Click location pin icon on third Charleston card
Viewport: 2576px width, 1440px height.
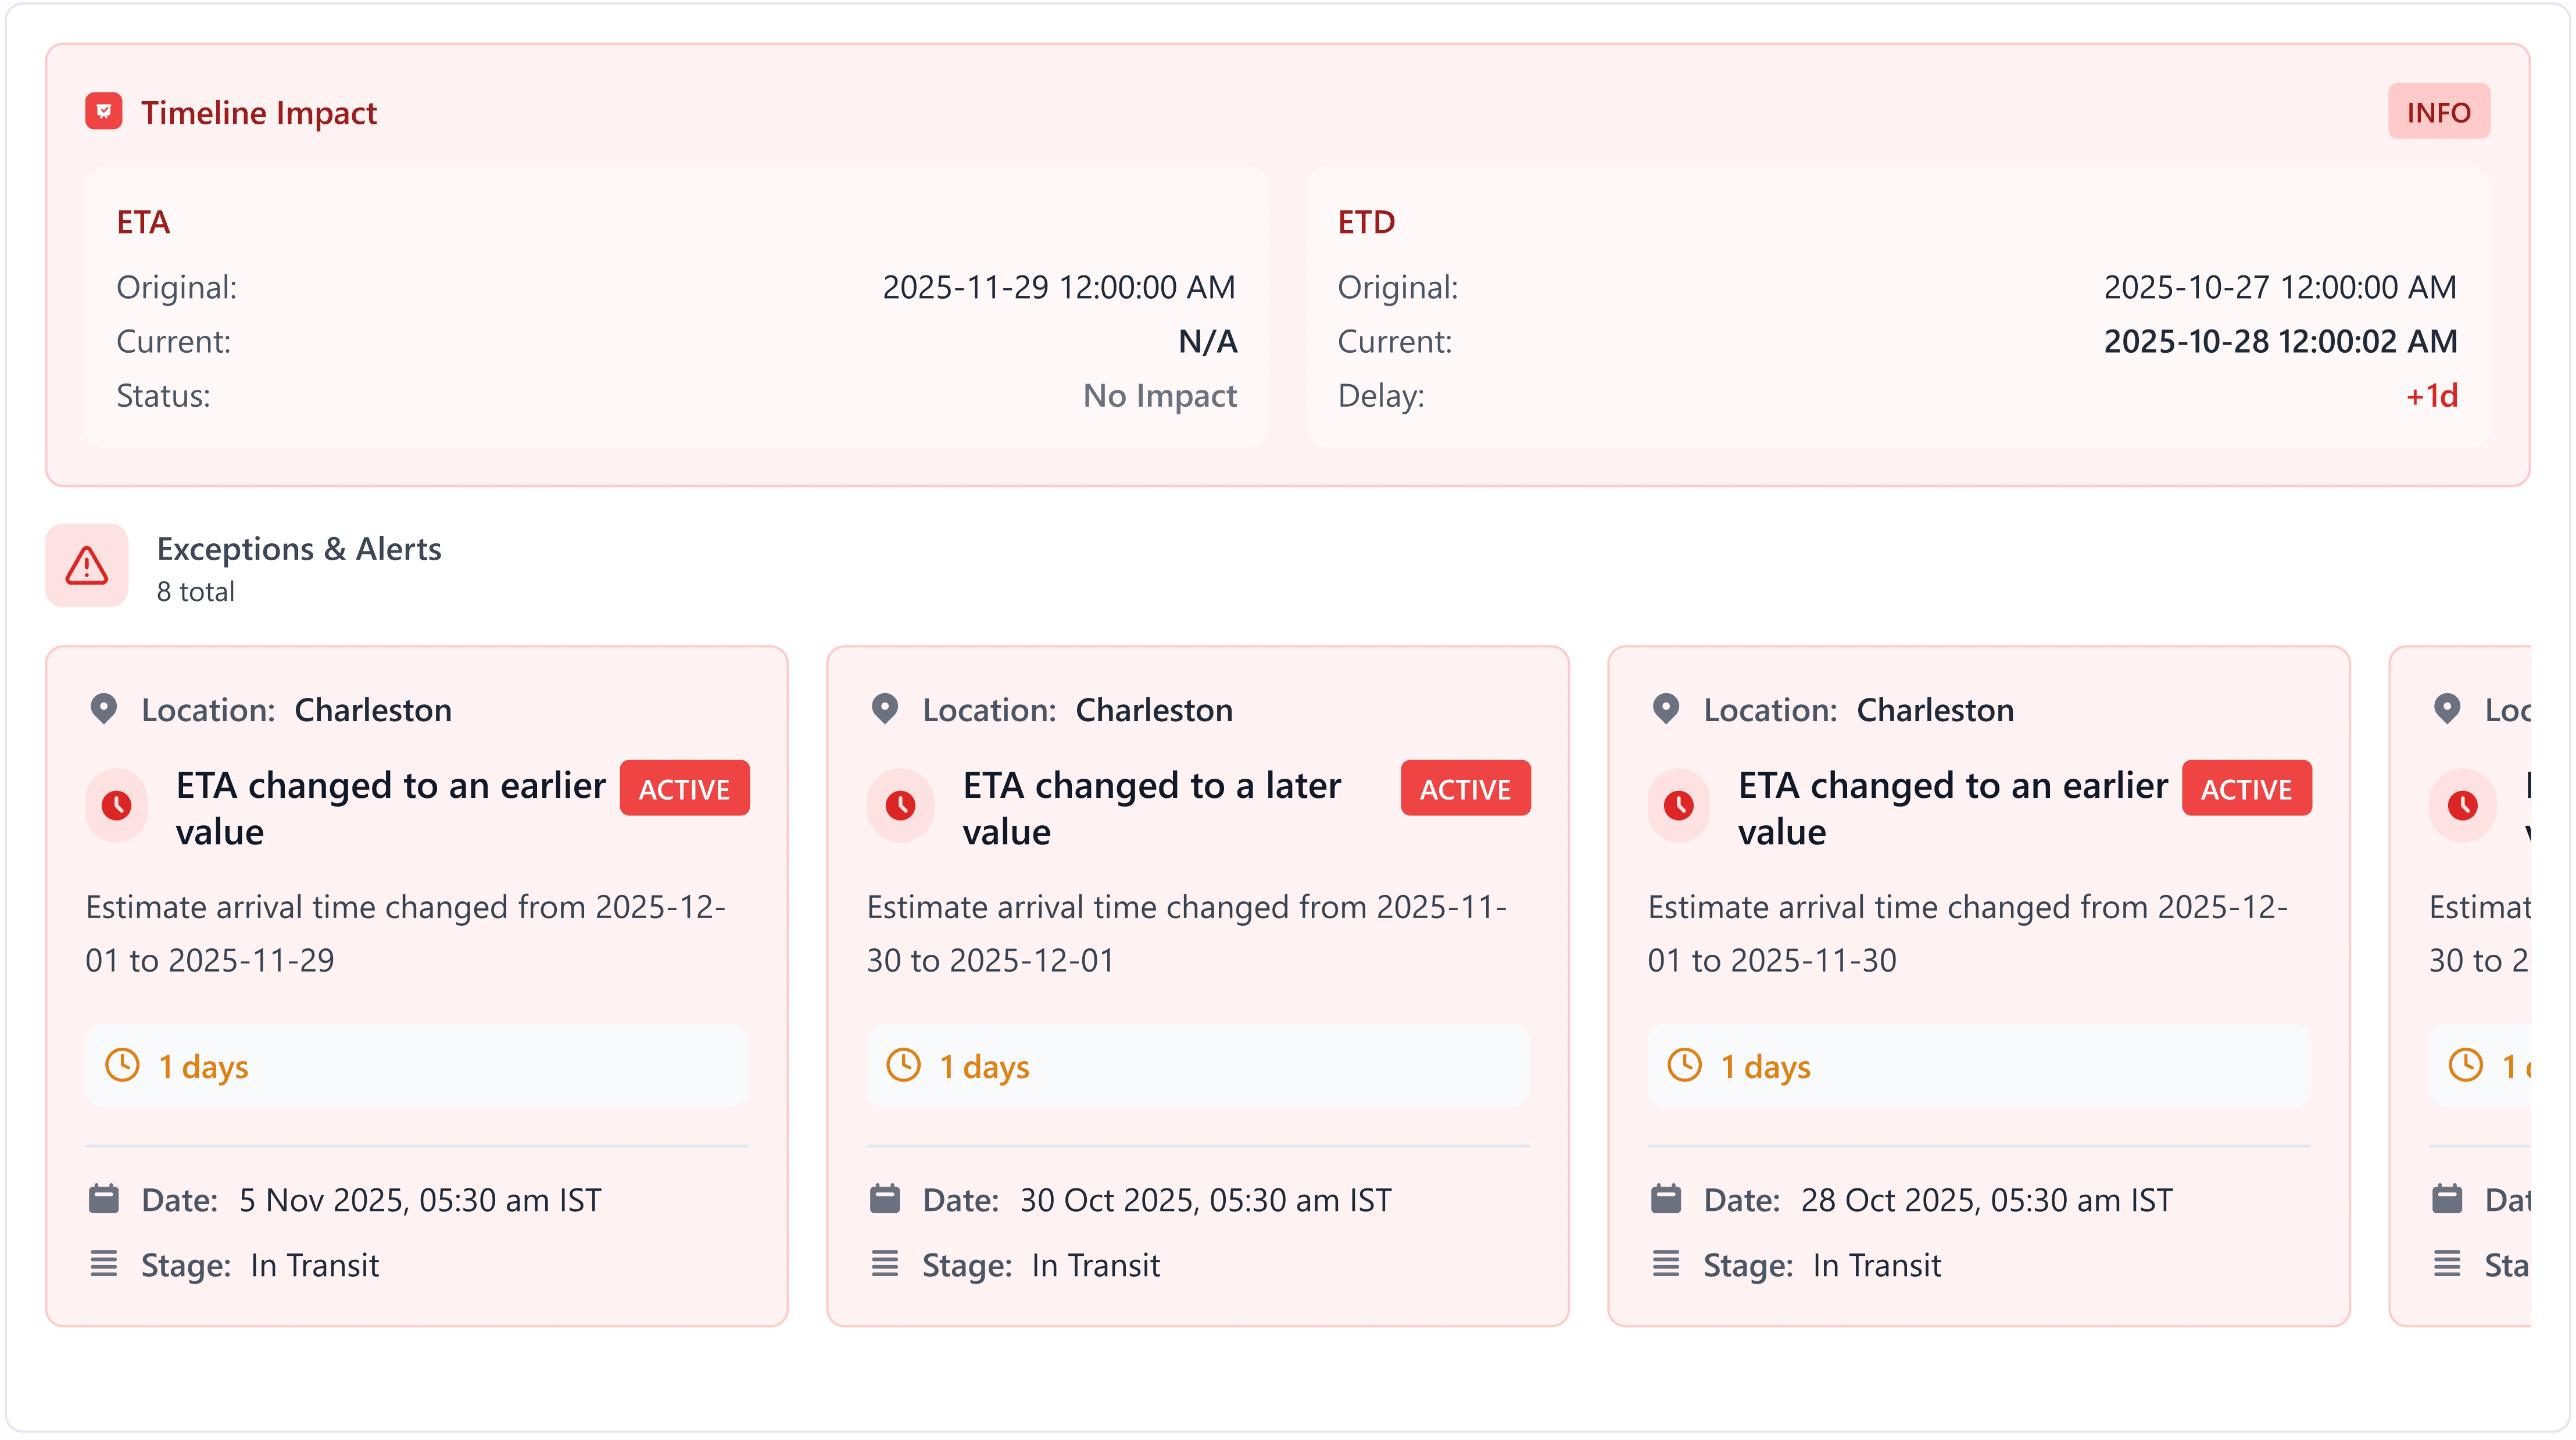[x=1666, y=709]
